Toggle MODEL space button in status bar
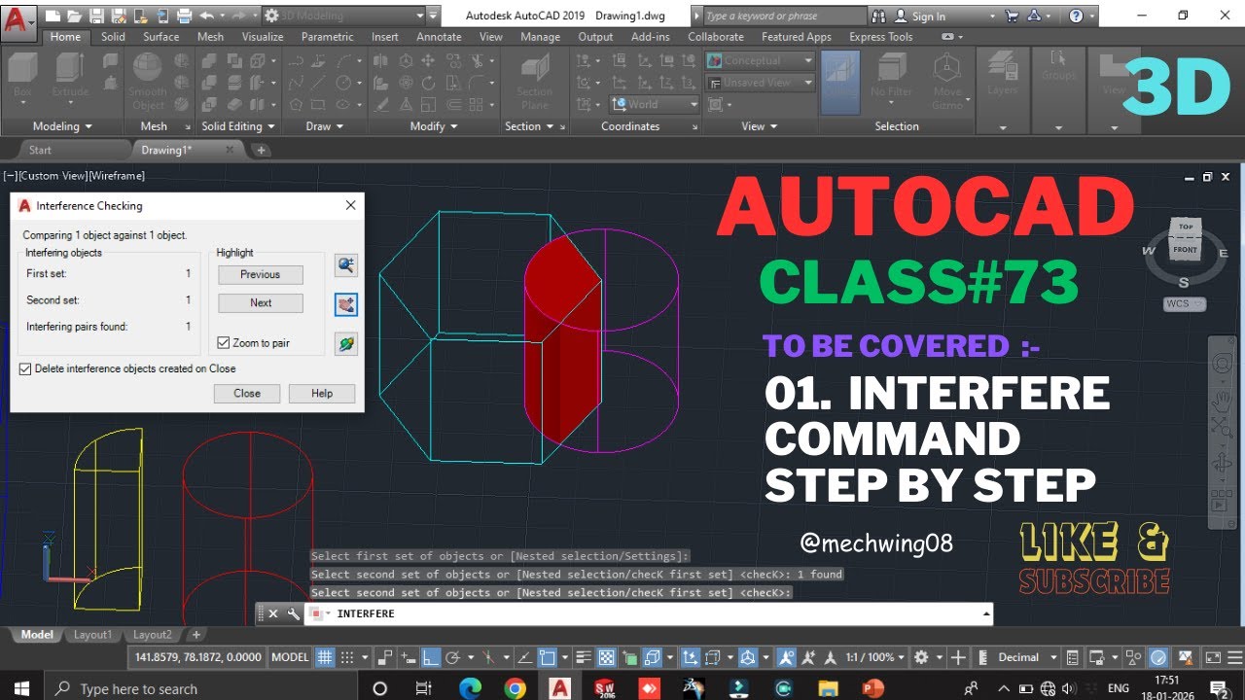 pyautogui.click(x=290, y=657)
